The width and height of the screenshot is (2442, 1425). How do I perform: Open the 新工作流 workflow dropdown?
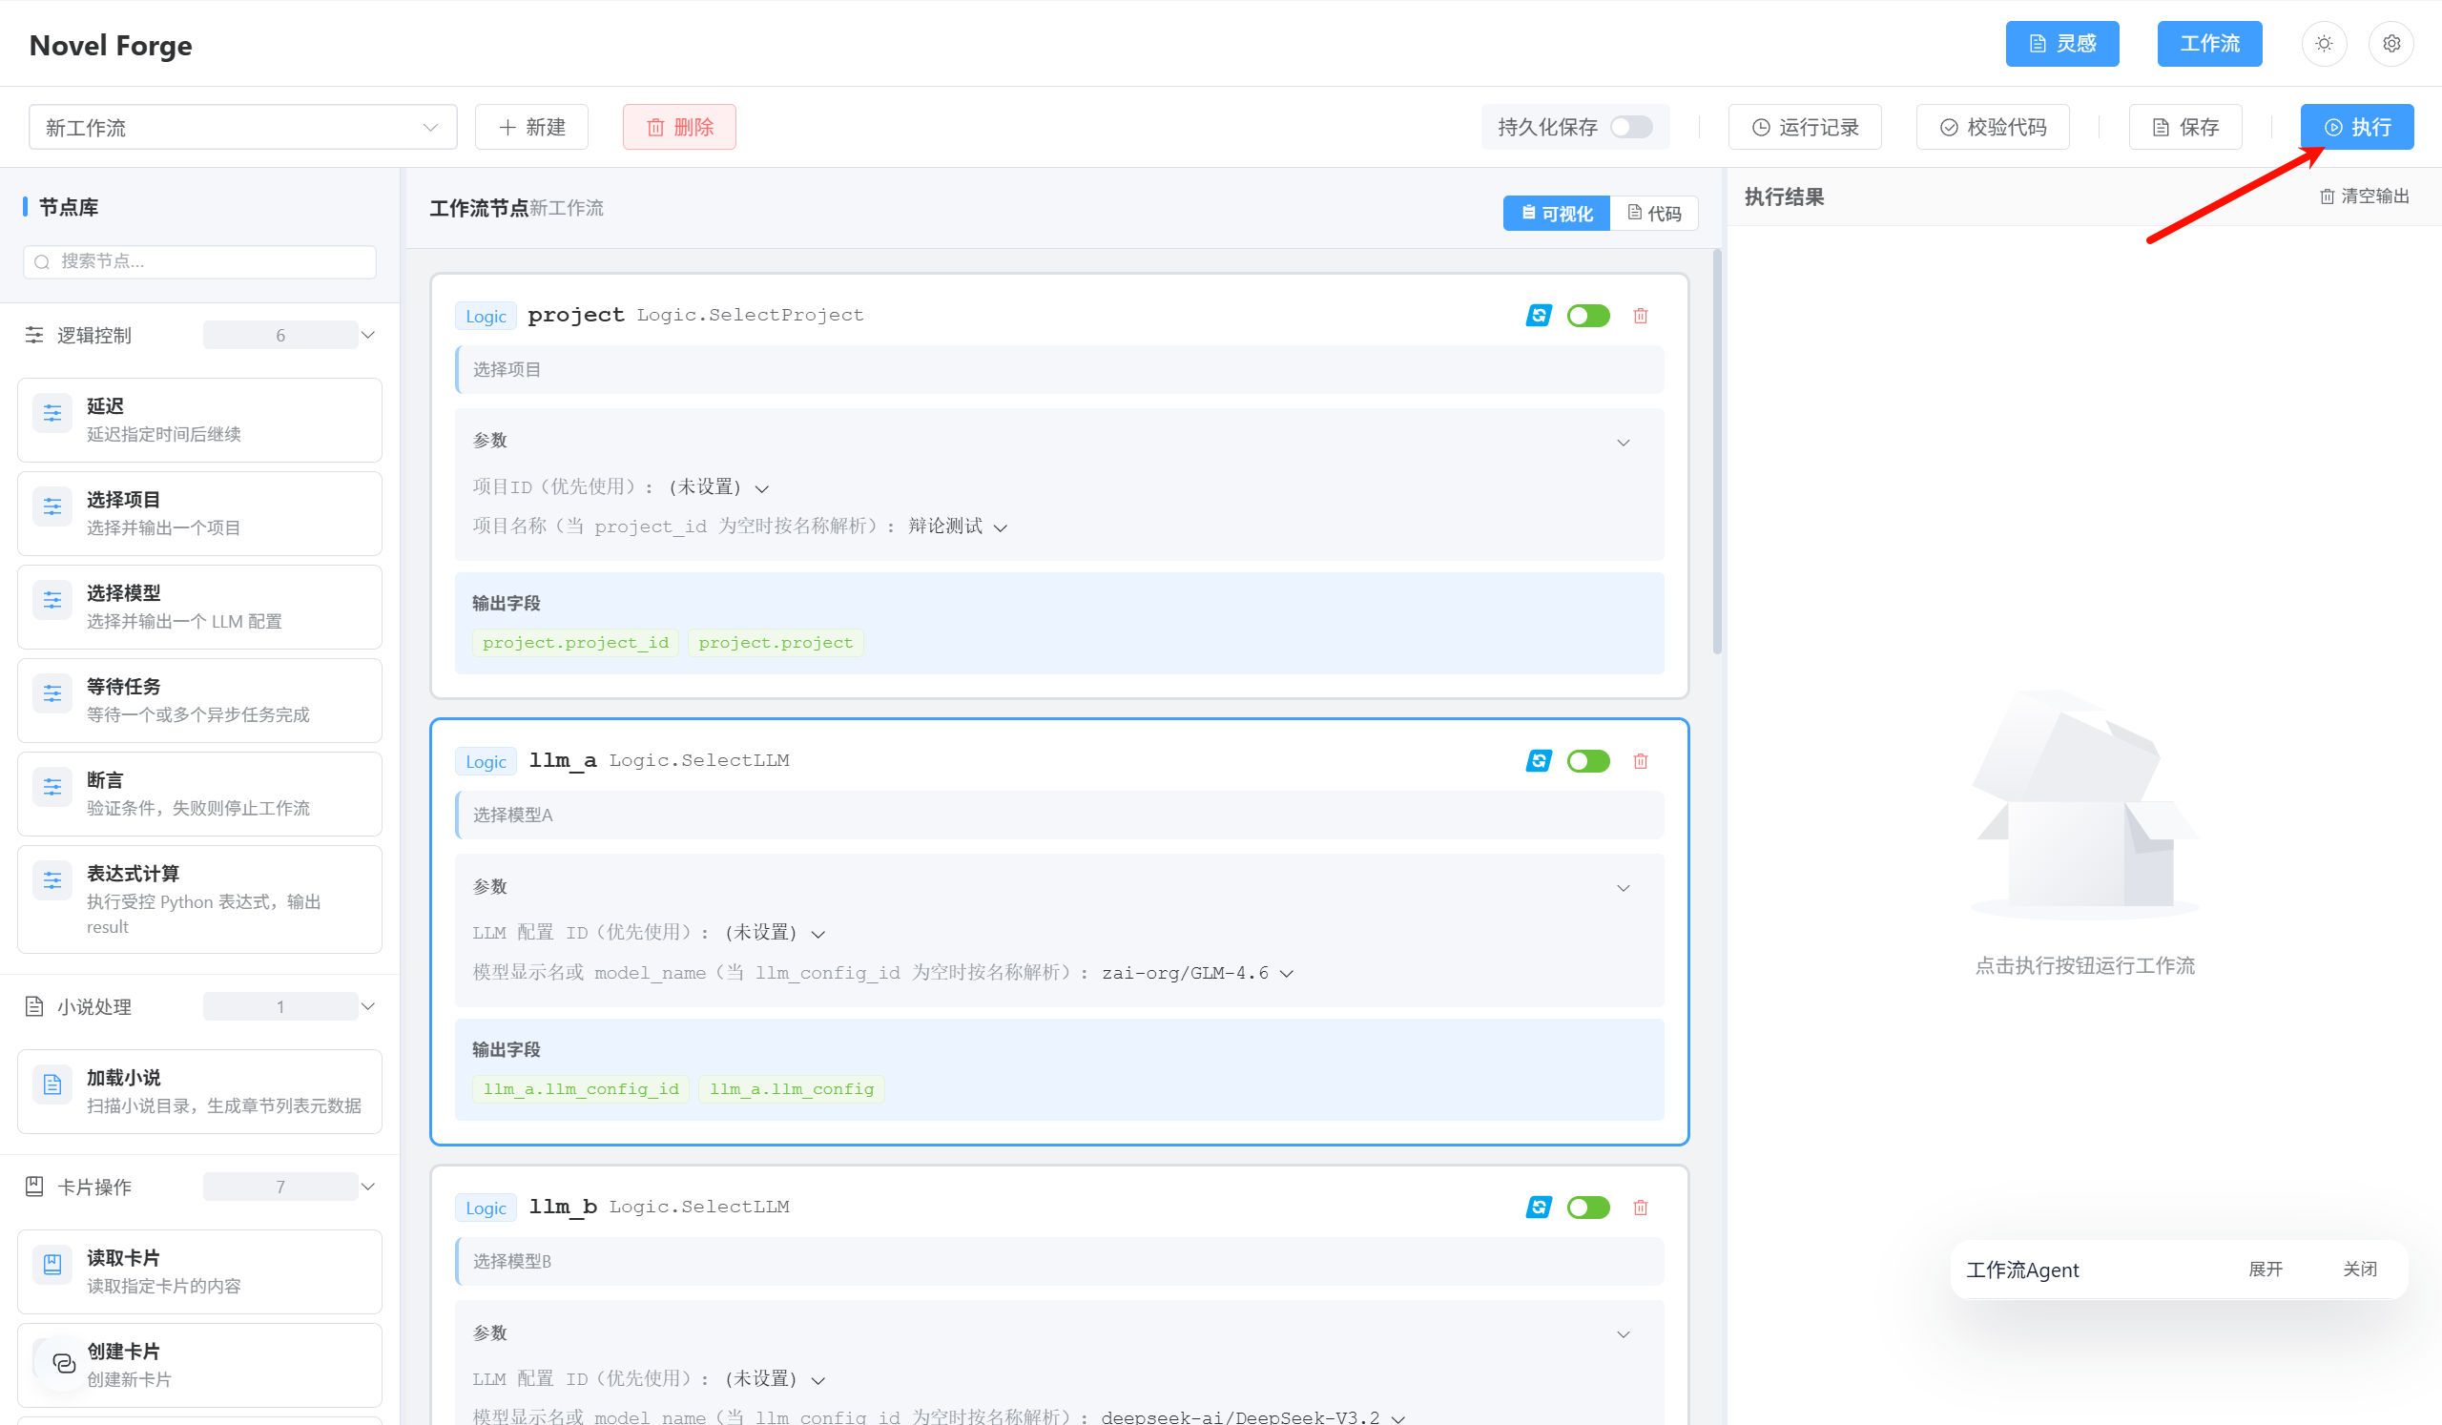(x=242, y=127)
